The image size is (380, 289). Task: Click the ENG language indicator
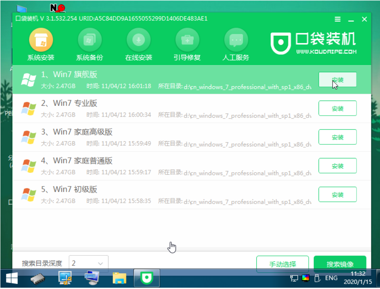pos(331,278)
